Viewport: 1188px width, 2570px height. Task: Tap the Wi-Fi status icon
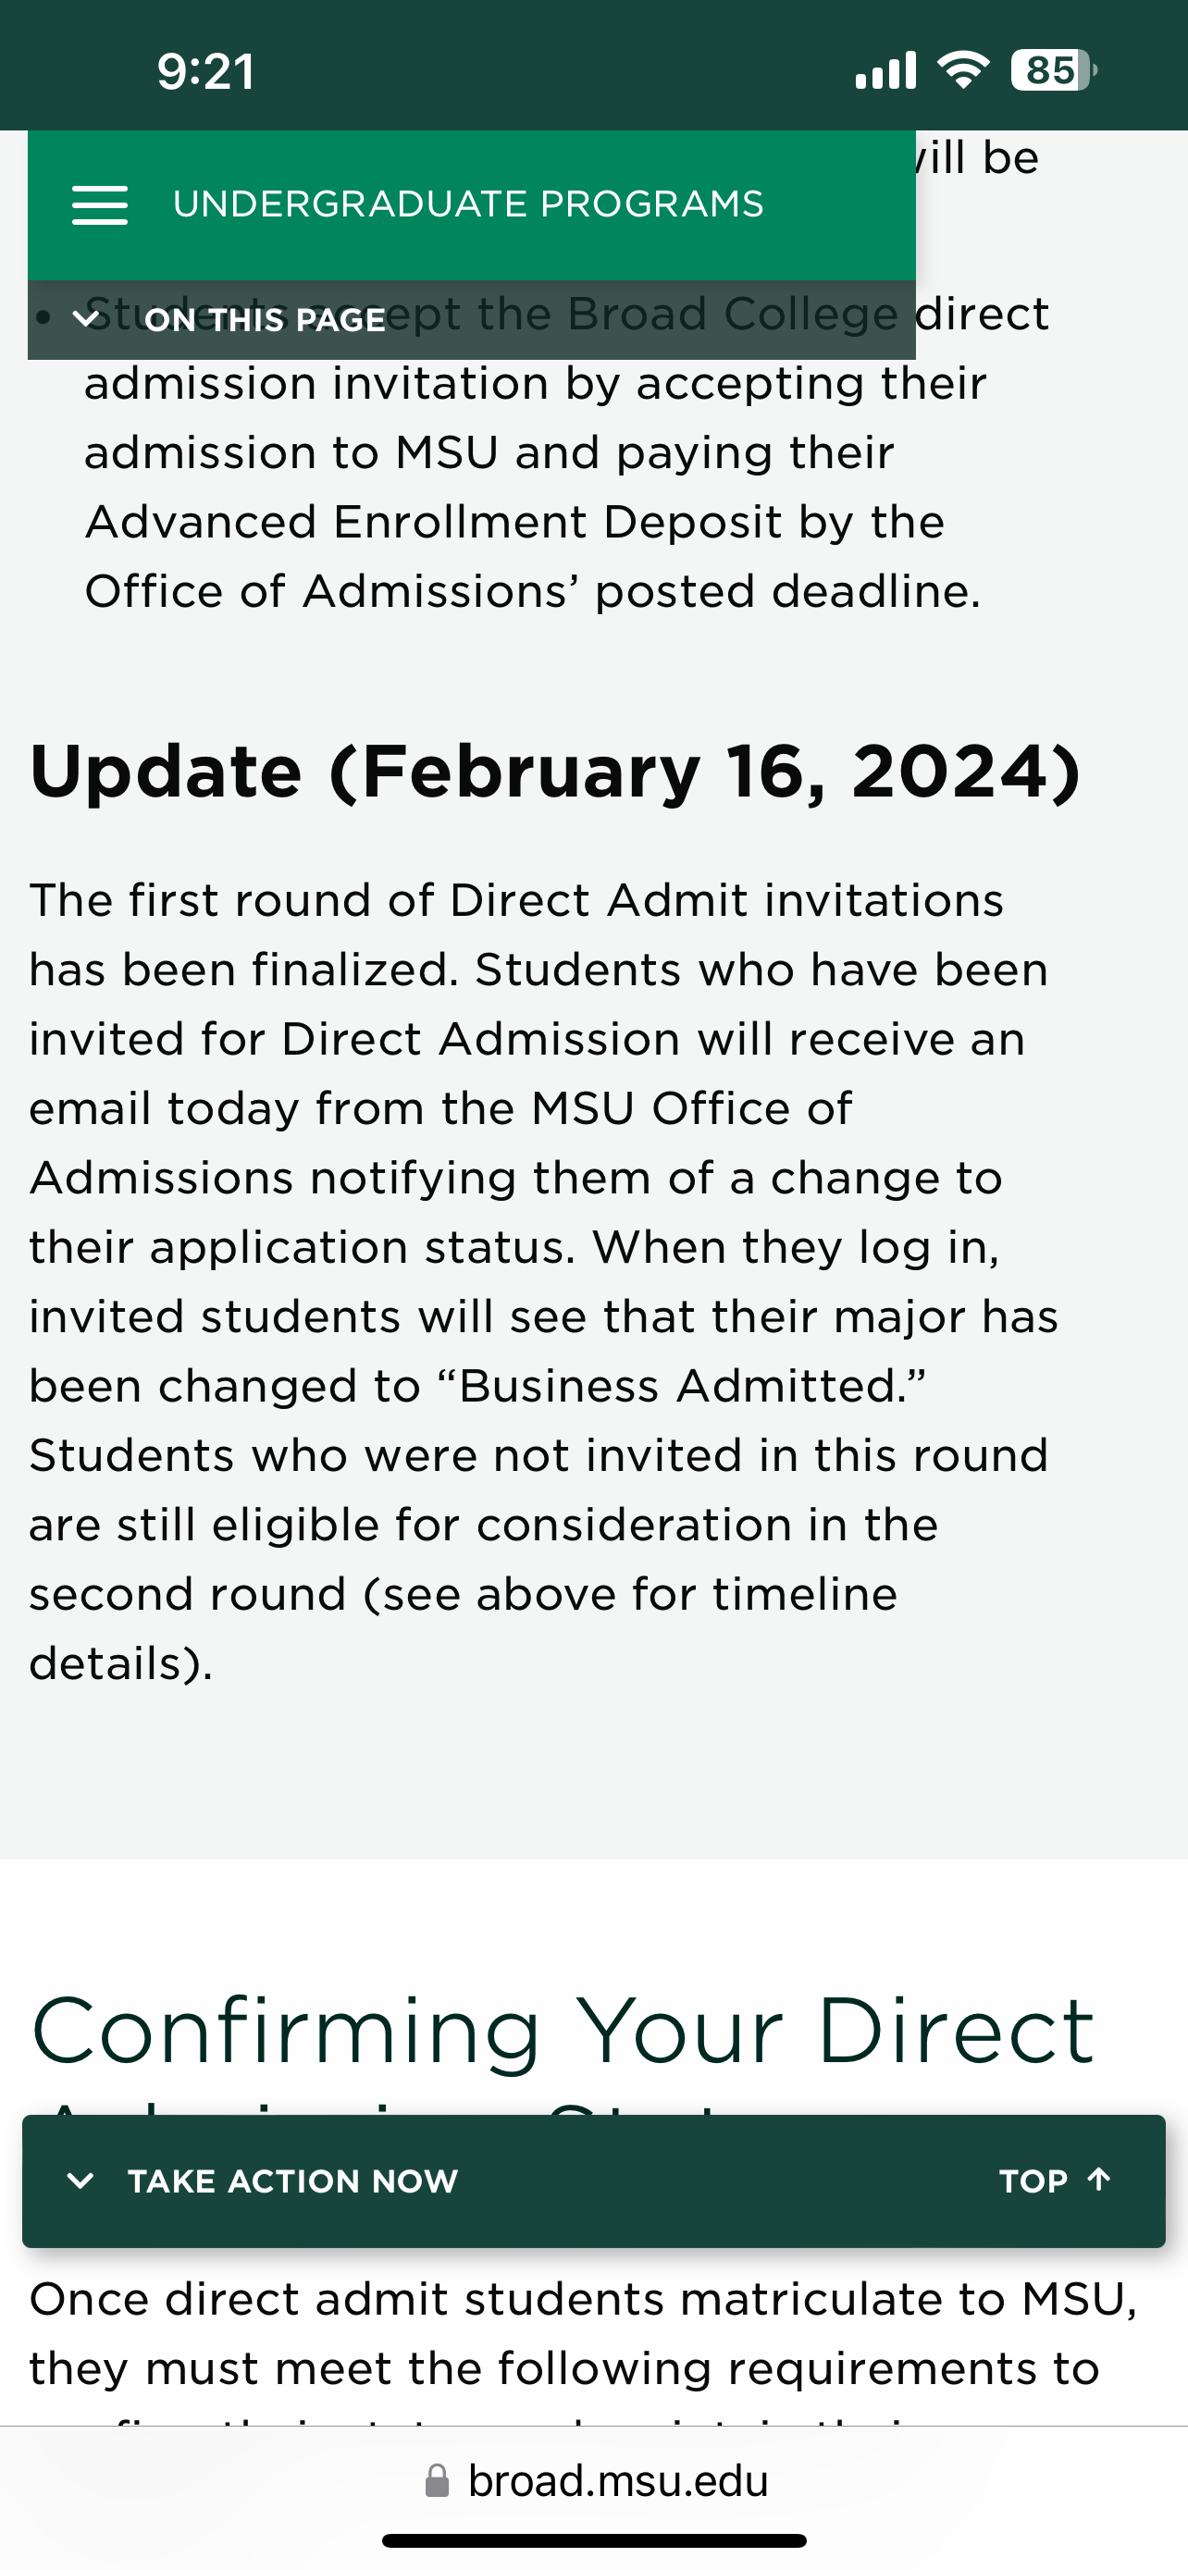coord(962,69)
